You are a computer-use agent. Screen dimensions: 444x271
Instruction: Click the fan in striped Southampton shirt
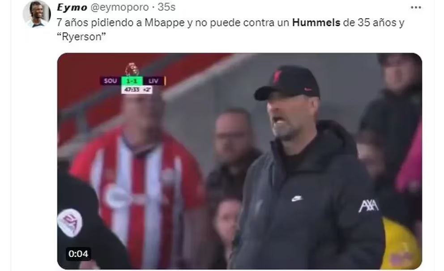pyautogui.click(x=137, y=181)
